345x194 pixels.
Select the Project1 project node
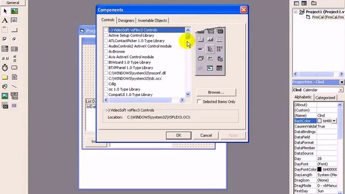coord(322,12)
